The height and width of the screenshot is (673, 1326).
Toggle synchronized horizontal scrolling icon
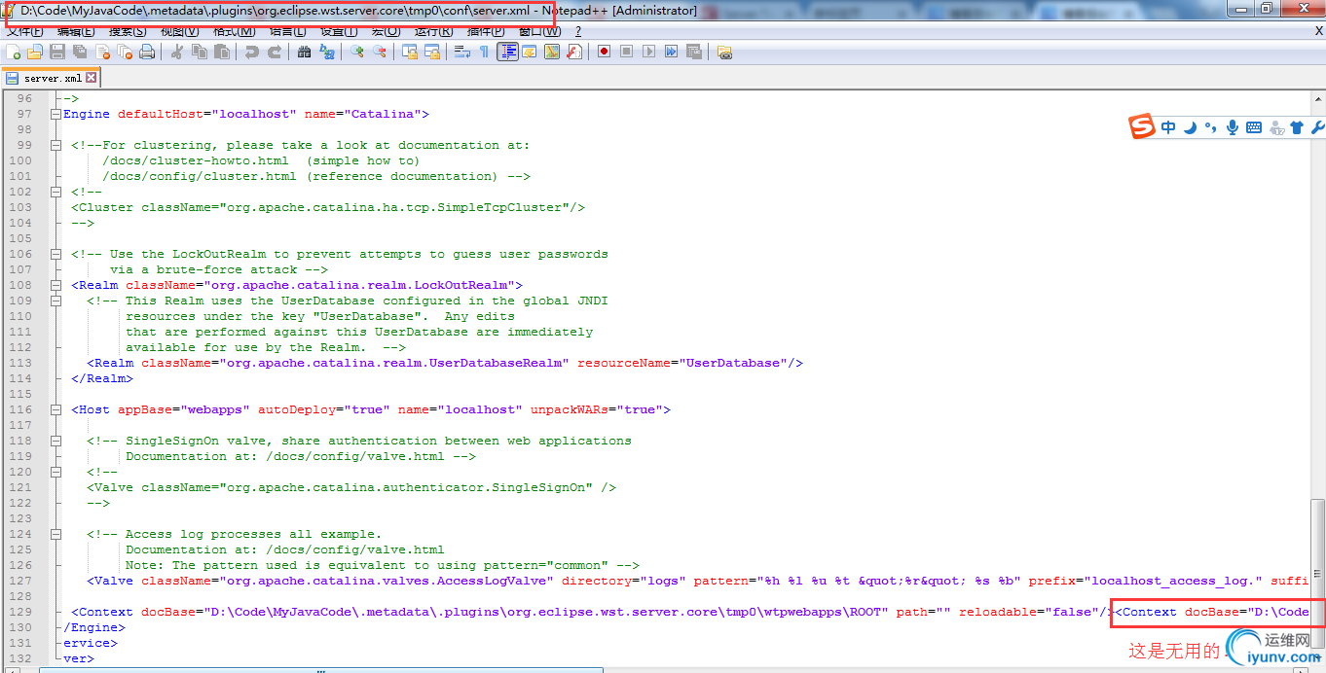coord(432,52)
